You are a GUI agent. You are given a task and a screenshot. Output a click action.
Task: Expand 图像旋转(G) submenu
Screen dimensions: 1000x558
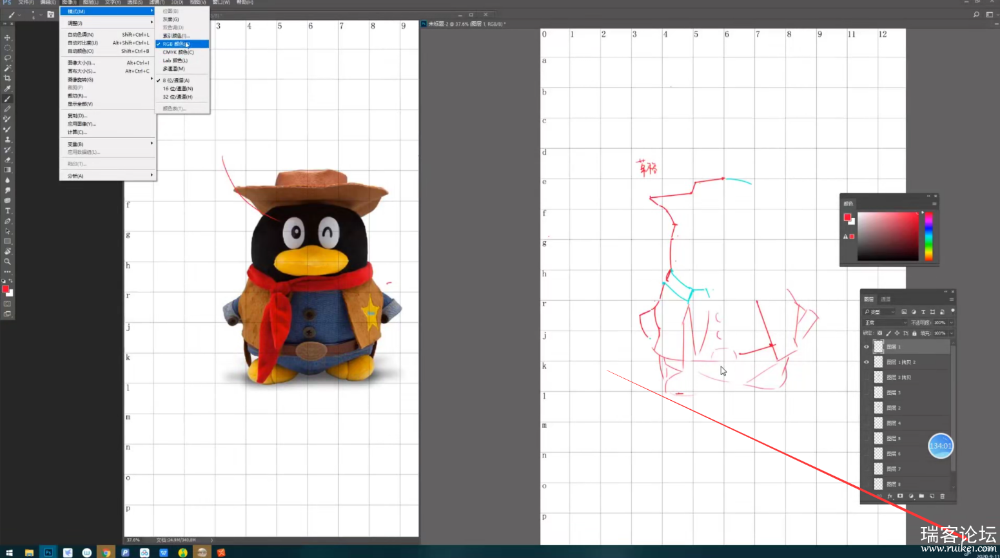point(108,80)
